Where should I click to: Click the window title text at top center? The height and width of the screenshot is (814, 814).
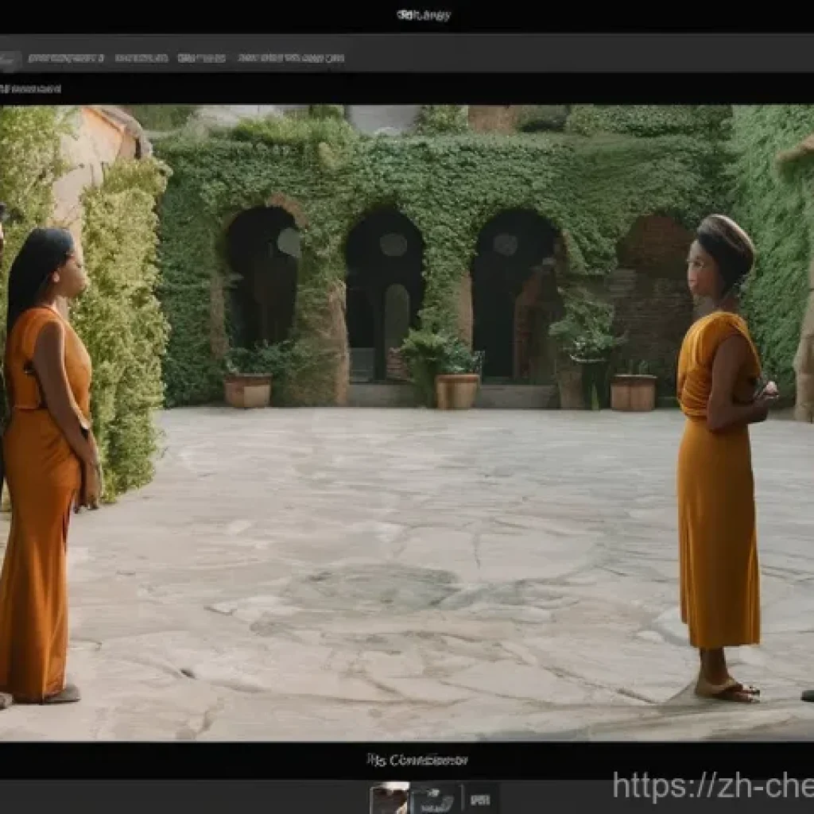423,15
